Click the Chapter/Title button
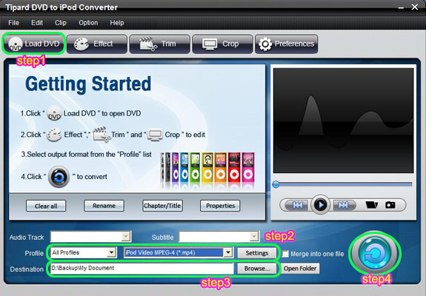 (x=162, y=206)
